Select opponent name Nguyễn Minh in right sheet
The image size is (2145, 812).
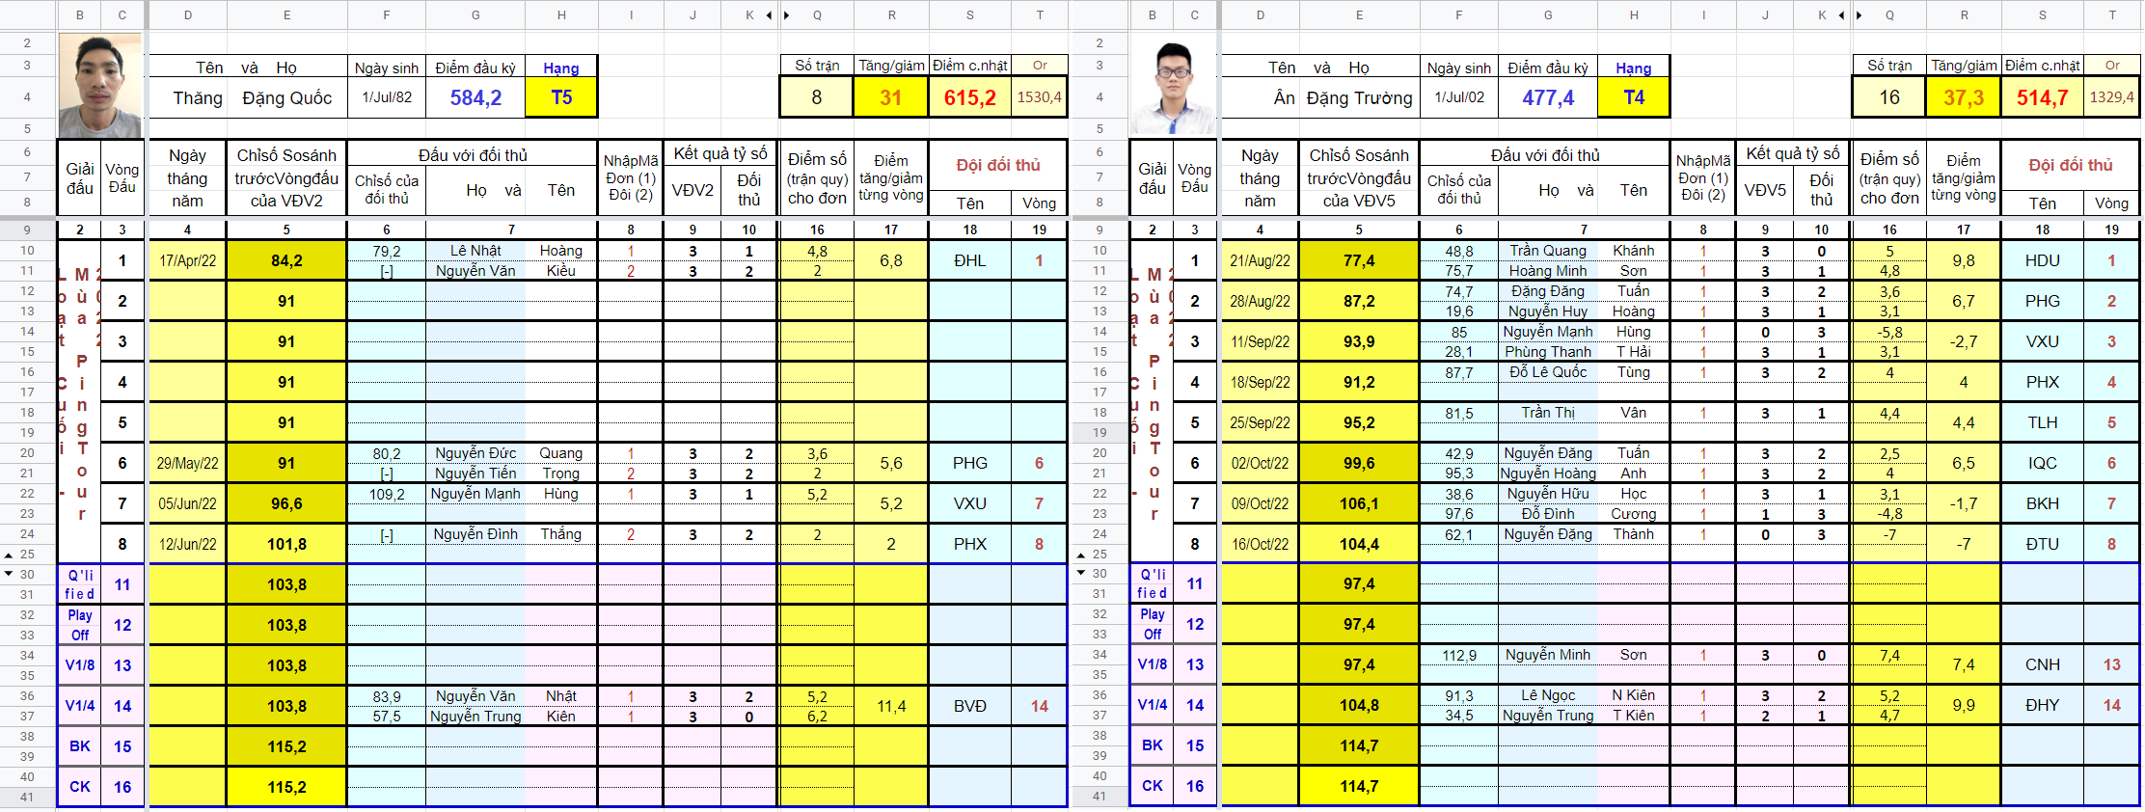[x=1548, y=656]
